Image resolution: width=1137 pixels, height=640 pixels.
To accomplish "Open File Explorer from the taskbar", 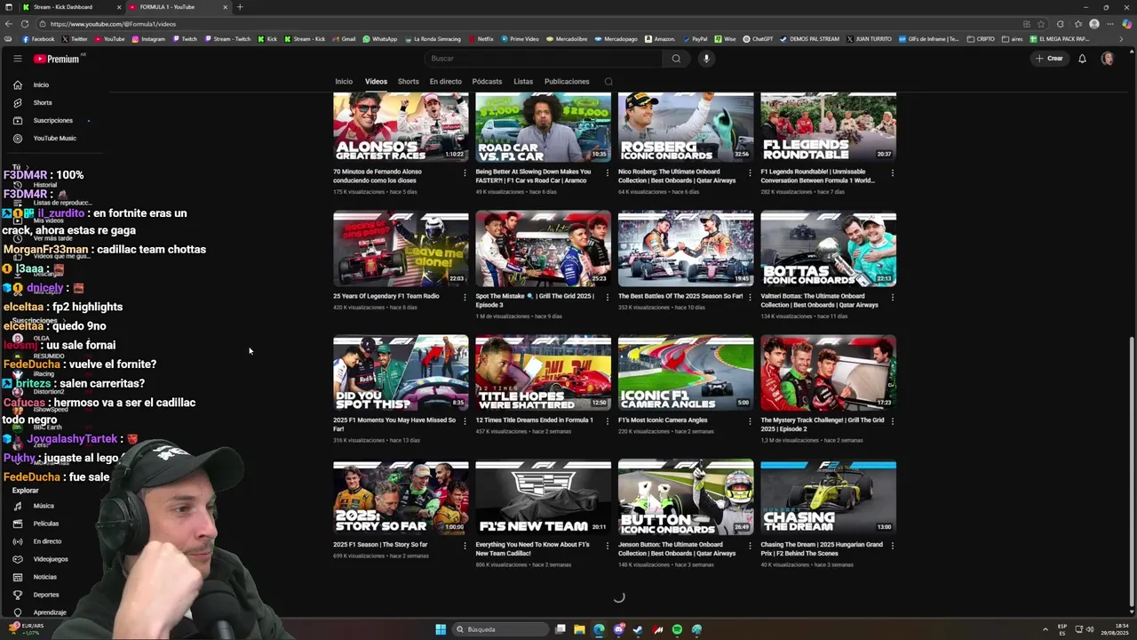I will click(579, 629).
